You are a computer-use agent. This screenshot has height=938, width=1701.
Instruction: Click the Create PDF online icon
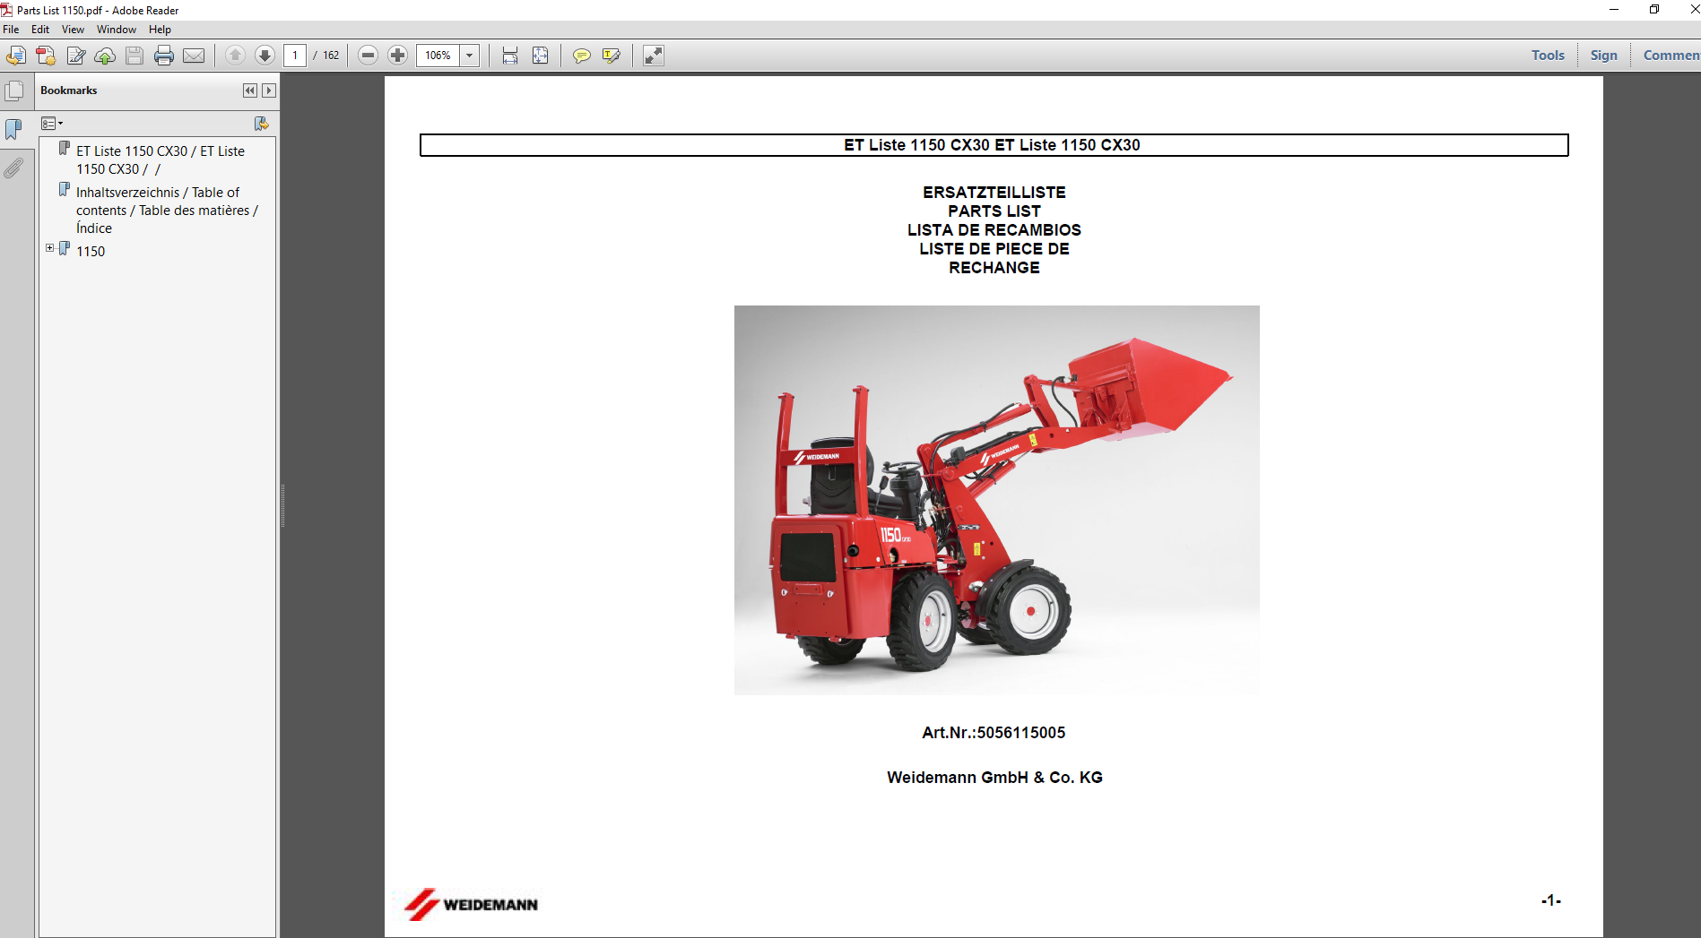pyautogui.click(x=46, y=56)
